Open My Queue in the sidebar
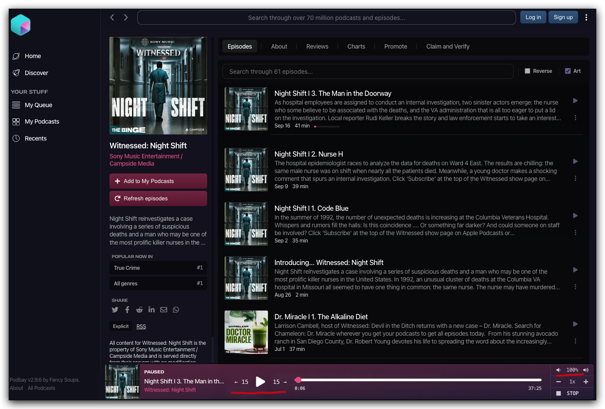The width and height of the screenshot is (605, 409). pos(38,105)
